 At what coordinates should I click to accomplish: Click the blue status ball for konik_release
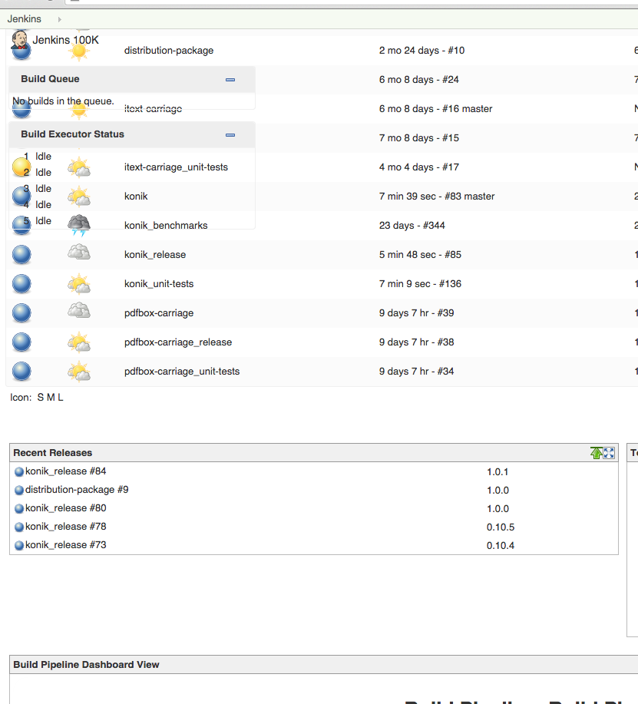click(22, 255)
